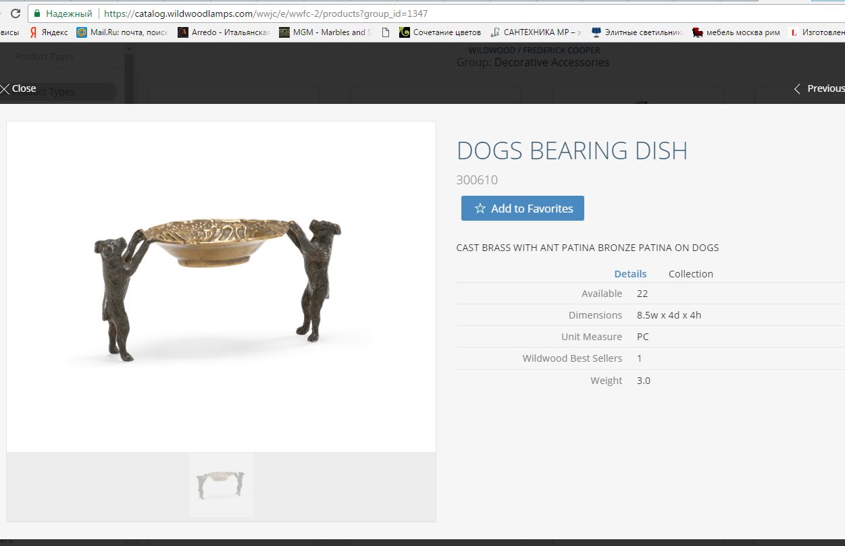Open the MGM Marbles bookmark

pos(326,32)
